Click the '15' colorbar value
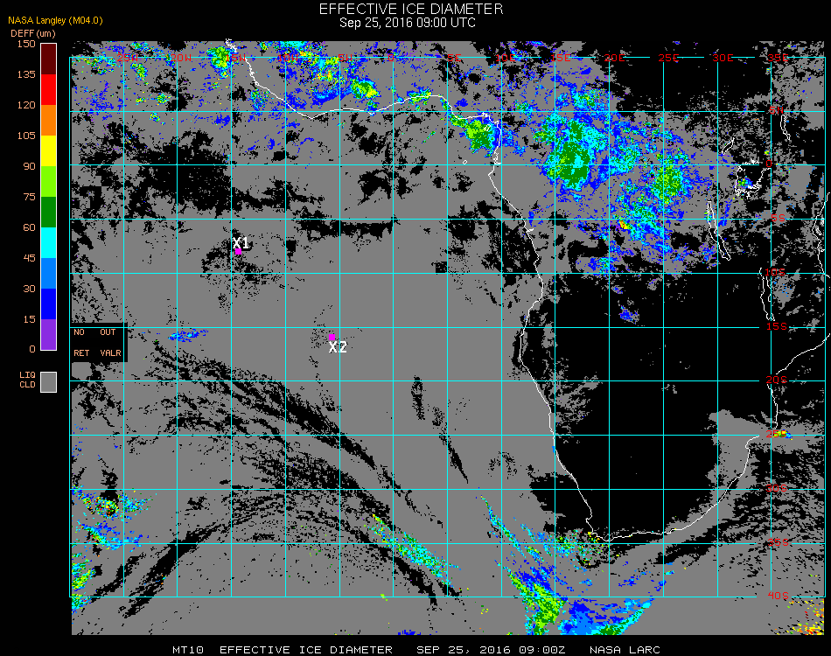The image size is (831, 656). pos(29,319)
